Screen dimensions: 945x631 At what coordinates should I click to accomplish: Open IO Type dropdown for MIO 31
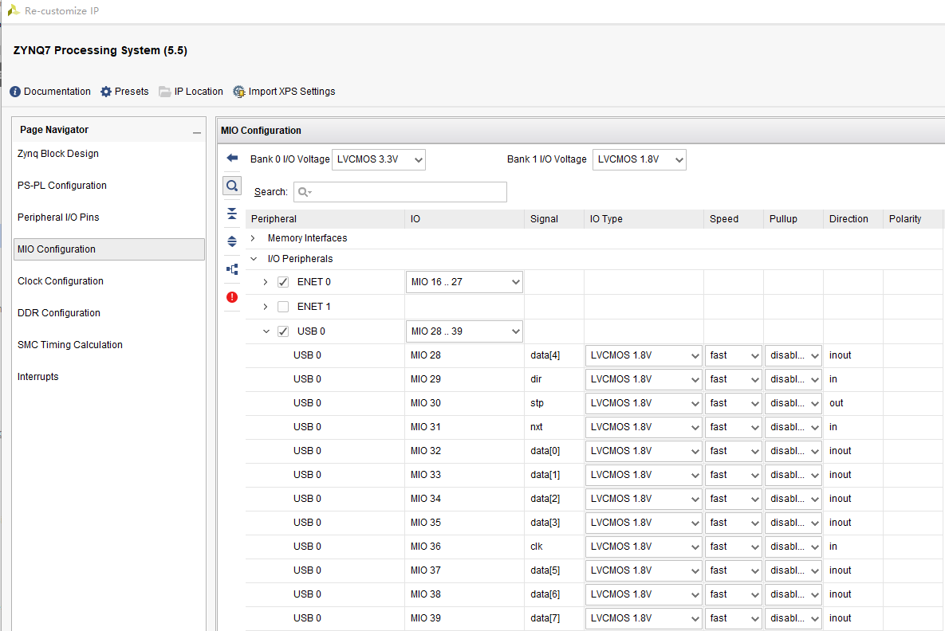tap(644, 427)
